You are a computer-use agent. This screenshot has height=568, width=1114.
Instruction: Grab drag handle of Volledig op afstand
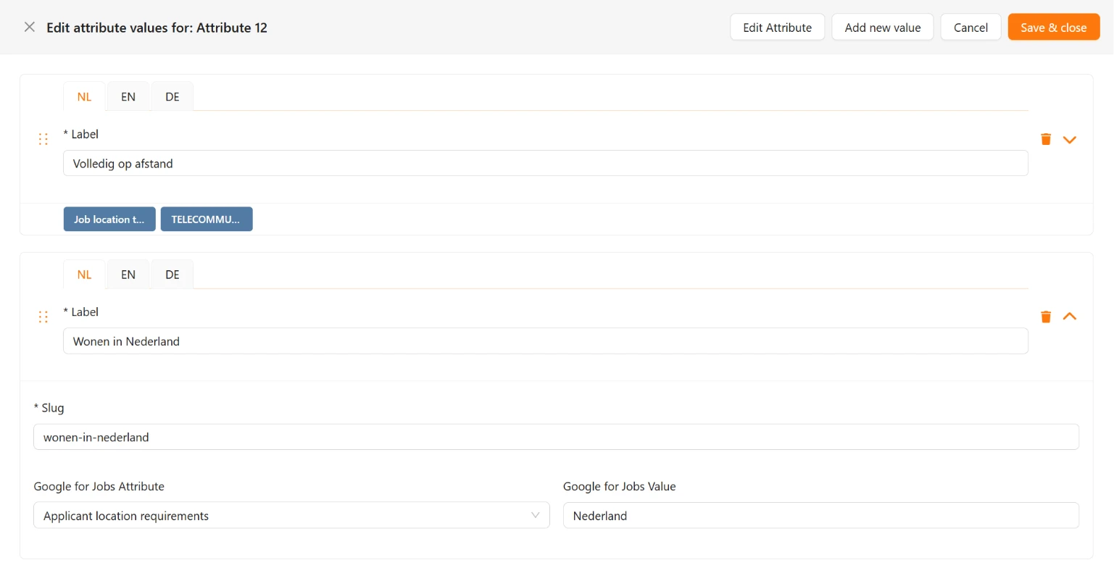(43, 139)
